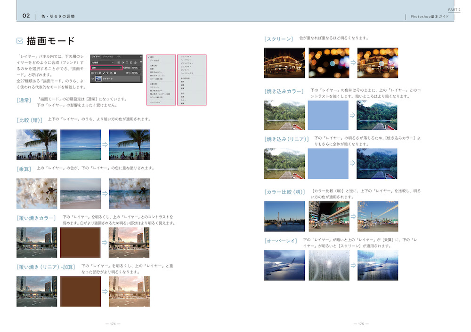Click page number 175
Viewport: 471px width, 332px height.
(361, 324)
